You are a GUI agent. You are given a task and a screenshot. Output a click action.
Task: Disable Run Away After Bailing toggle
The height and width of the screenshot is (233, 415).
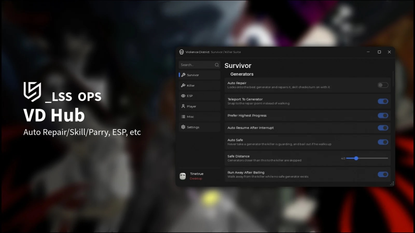(383, 174)
